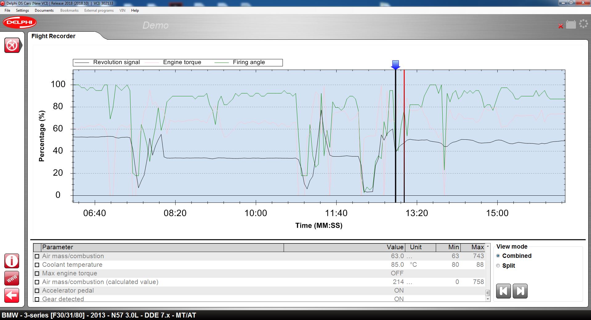Select the Split view mode
Screen dimensions: 591x320
click(498, 266)
